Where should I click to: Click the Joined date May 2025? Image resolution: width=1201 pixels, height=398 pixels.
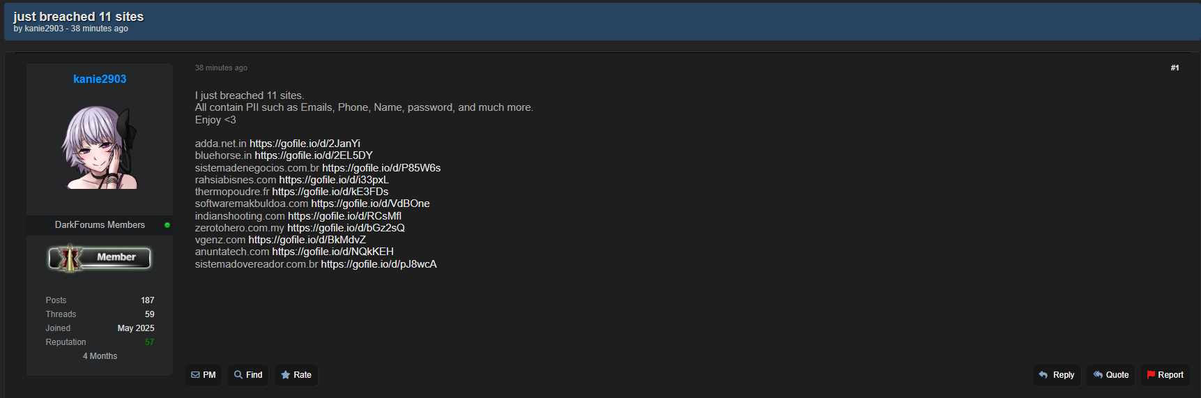pos(136,328)
